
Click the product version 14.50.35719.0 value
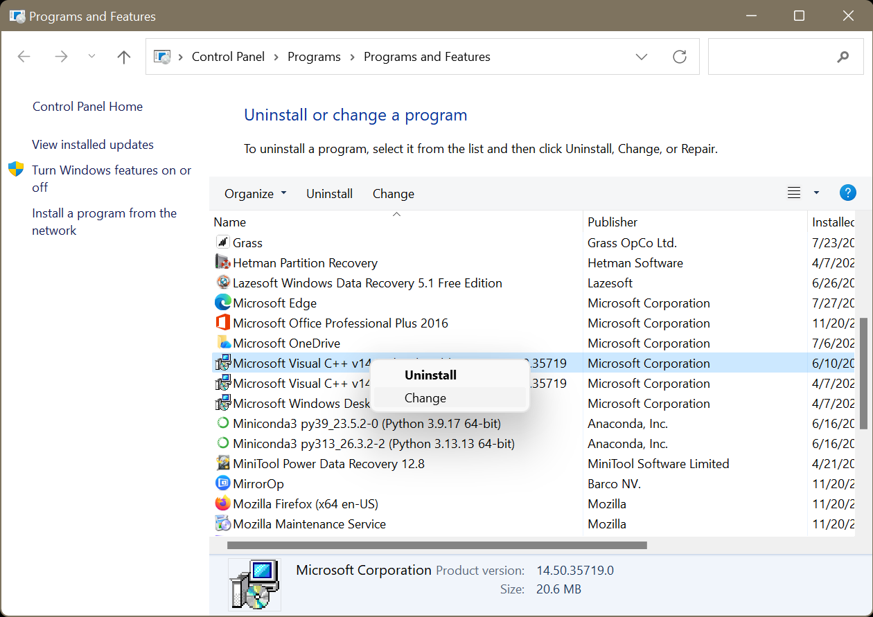[575, 571]
